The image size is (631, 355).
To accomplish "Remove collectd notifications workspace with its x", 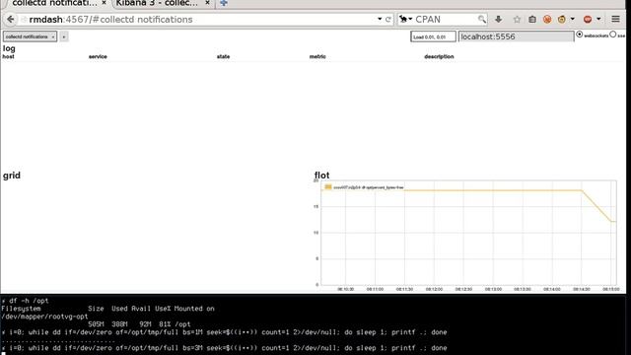I will click(x=53, y=36).
